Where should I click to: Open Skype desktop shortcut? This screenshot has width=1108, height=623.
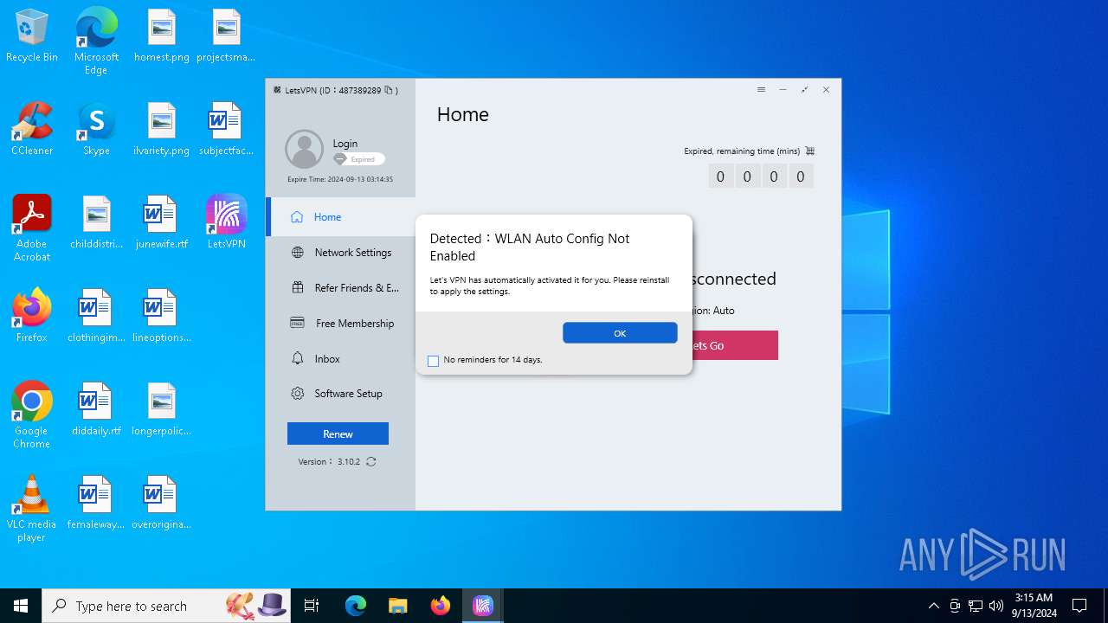(x=96, y=130)
